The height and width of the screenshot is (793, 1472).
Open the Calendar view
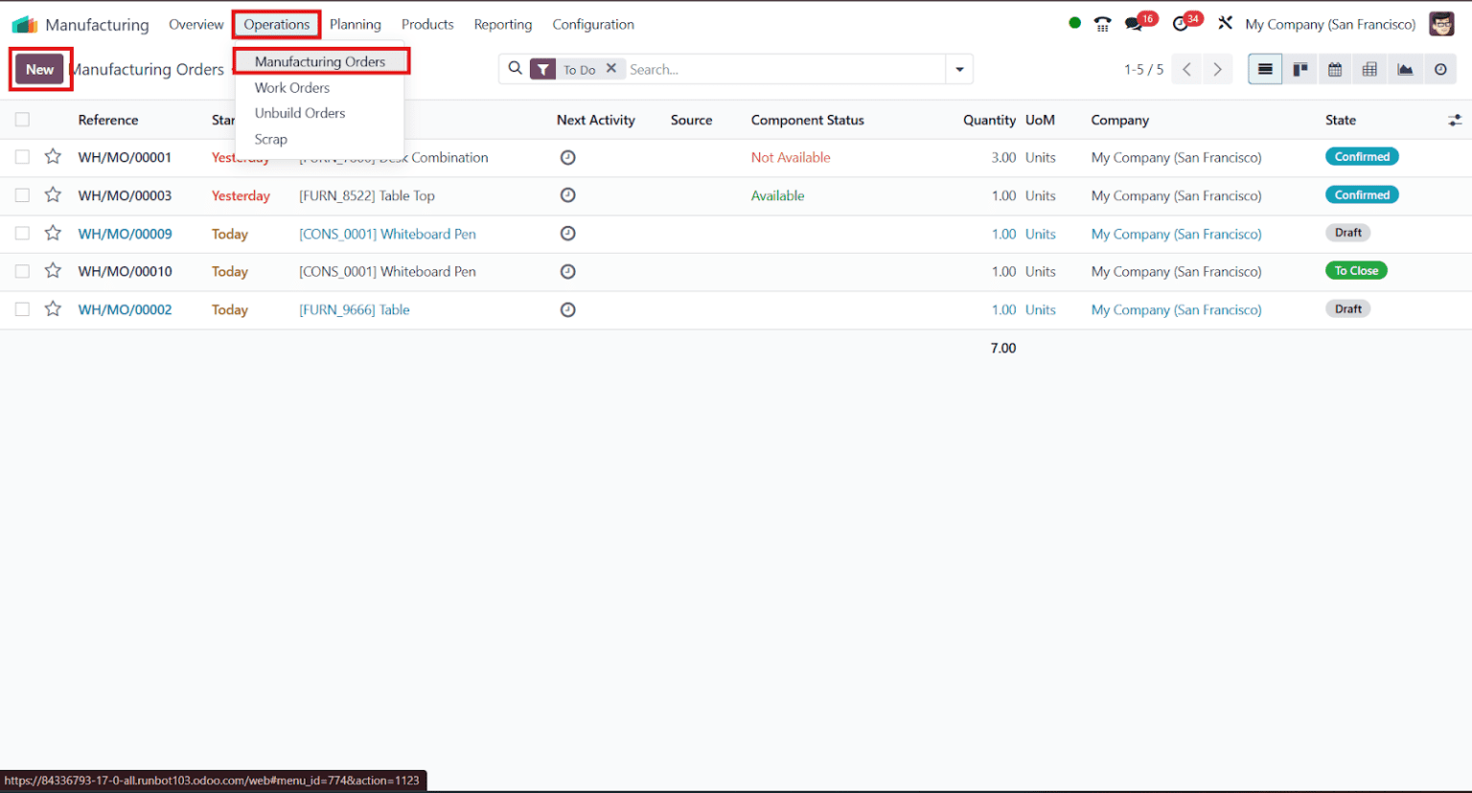click(x=1335, y=69)
